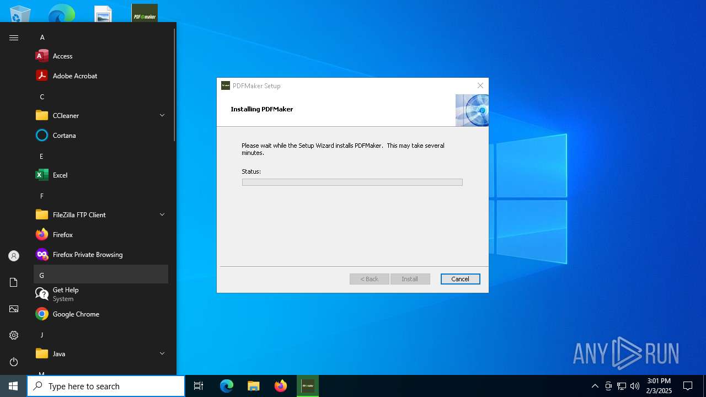Open the volume tray icon
The image size is (706, 397).
pos(635,386)
